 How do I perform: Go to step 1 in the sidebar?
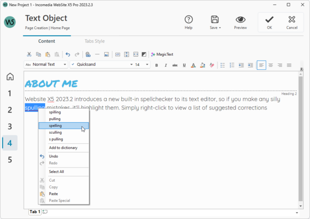click(10, 93)
